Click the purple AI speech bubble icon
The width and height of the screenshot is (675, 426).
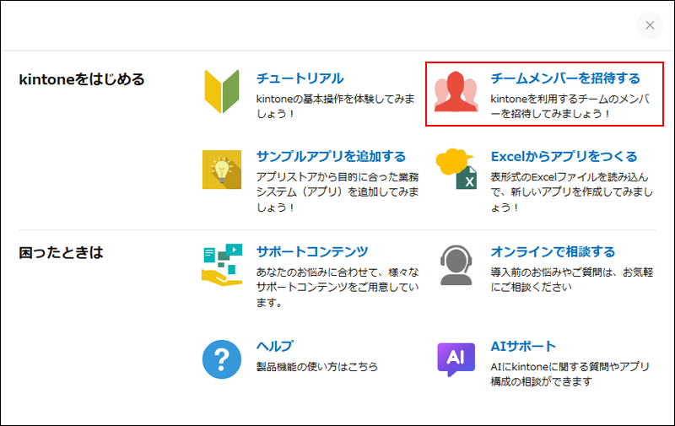(456, 359)
